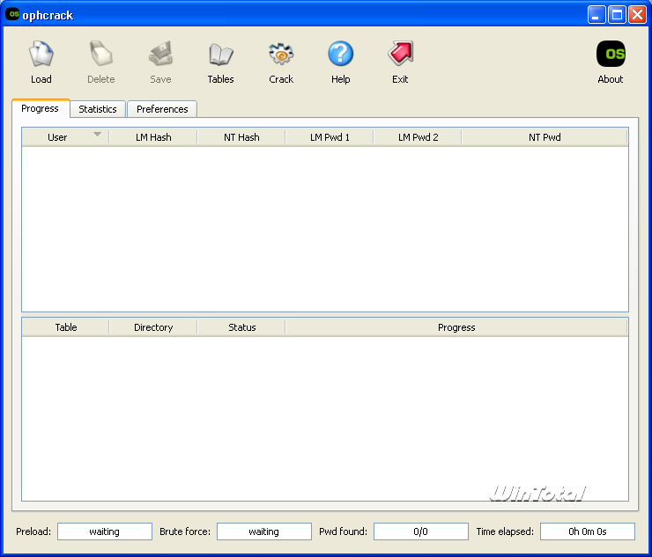This screenshot has width=652, height=557.
Task: Switch to the Statistics tab
Action: [98, 109]
